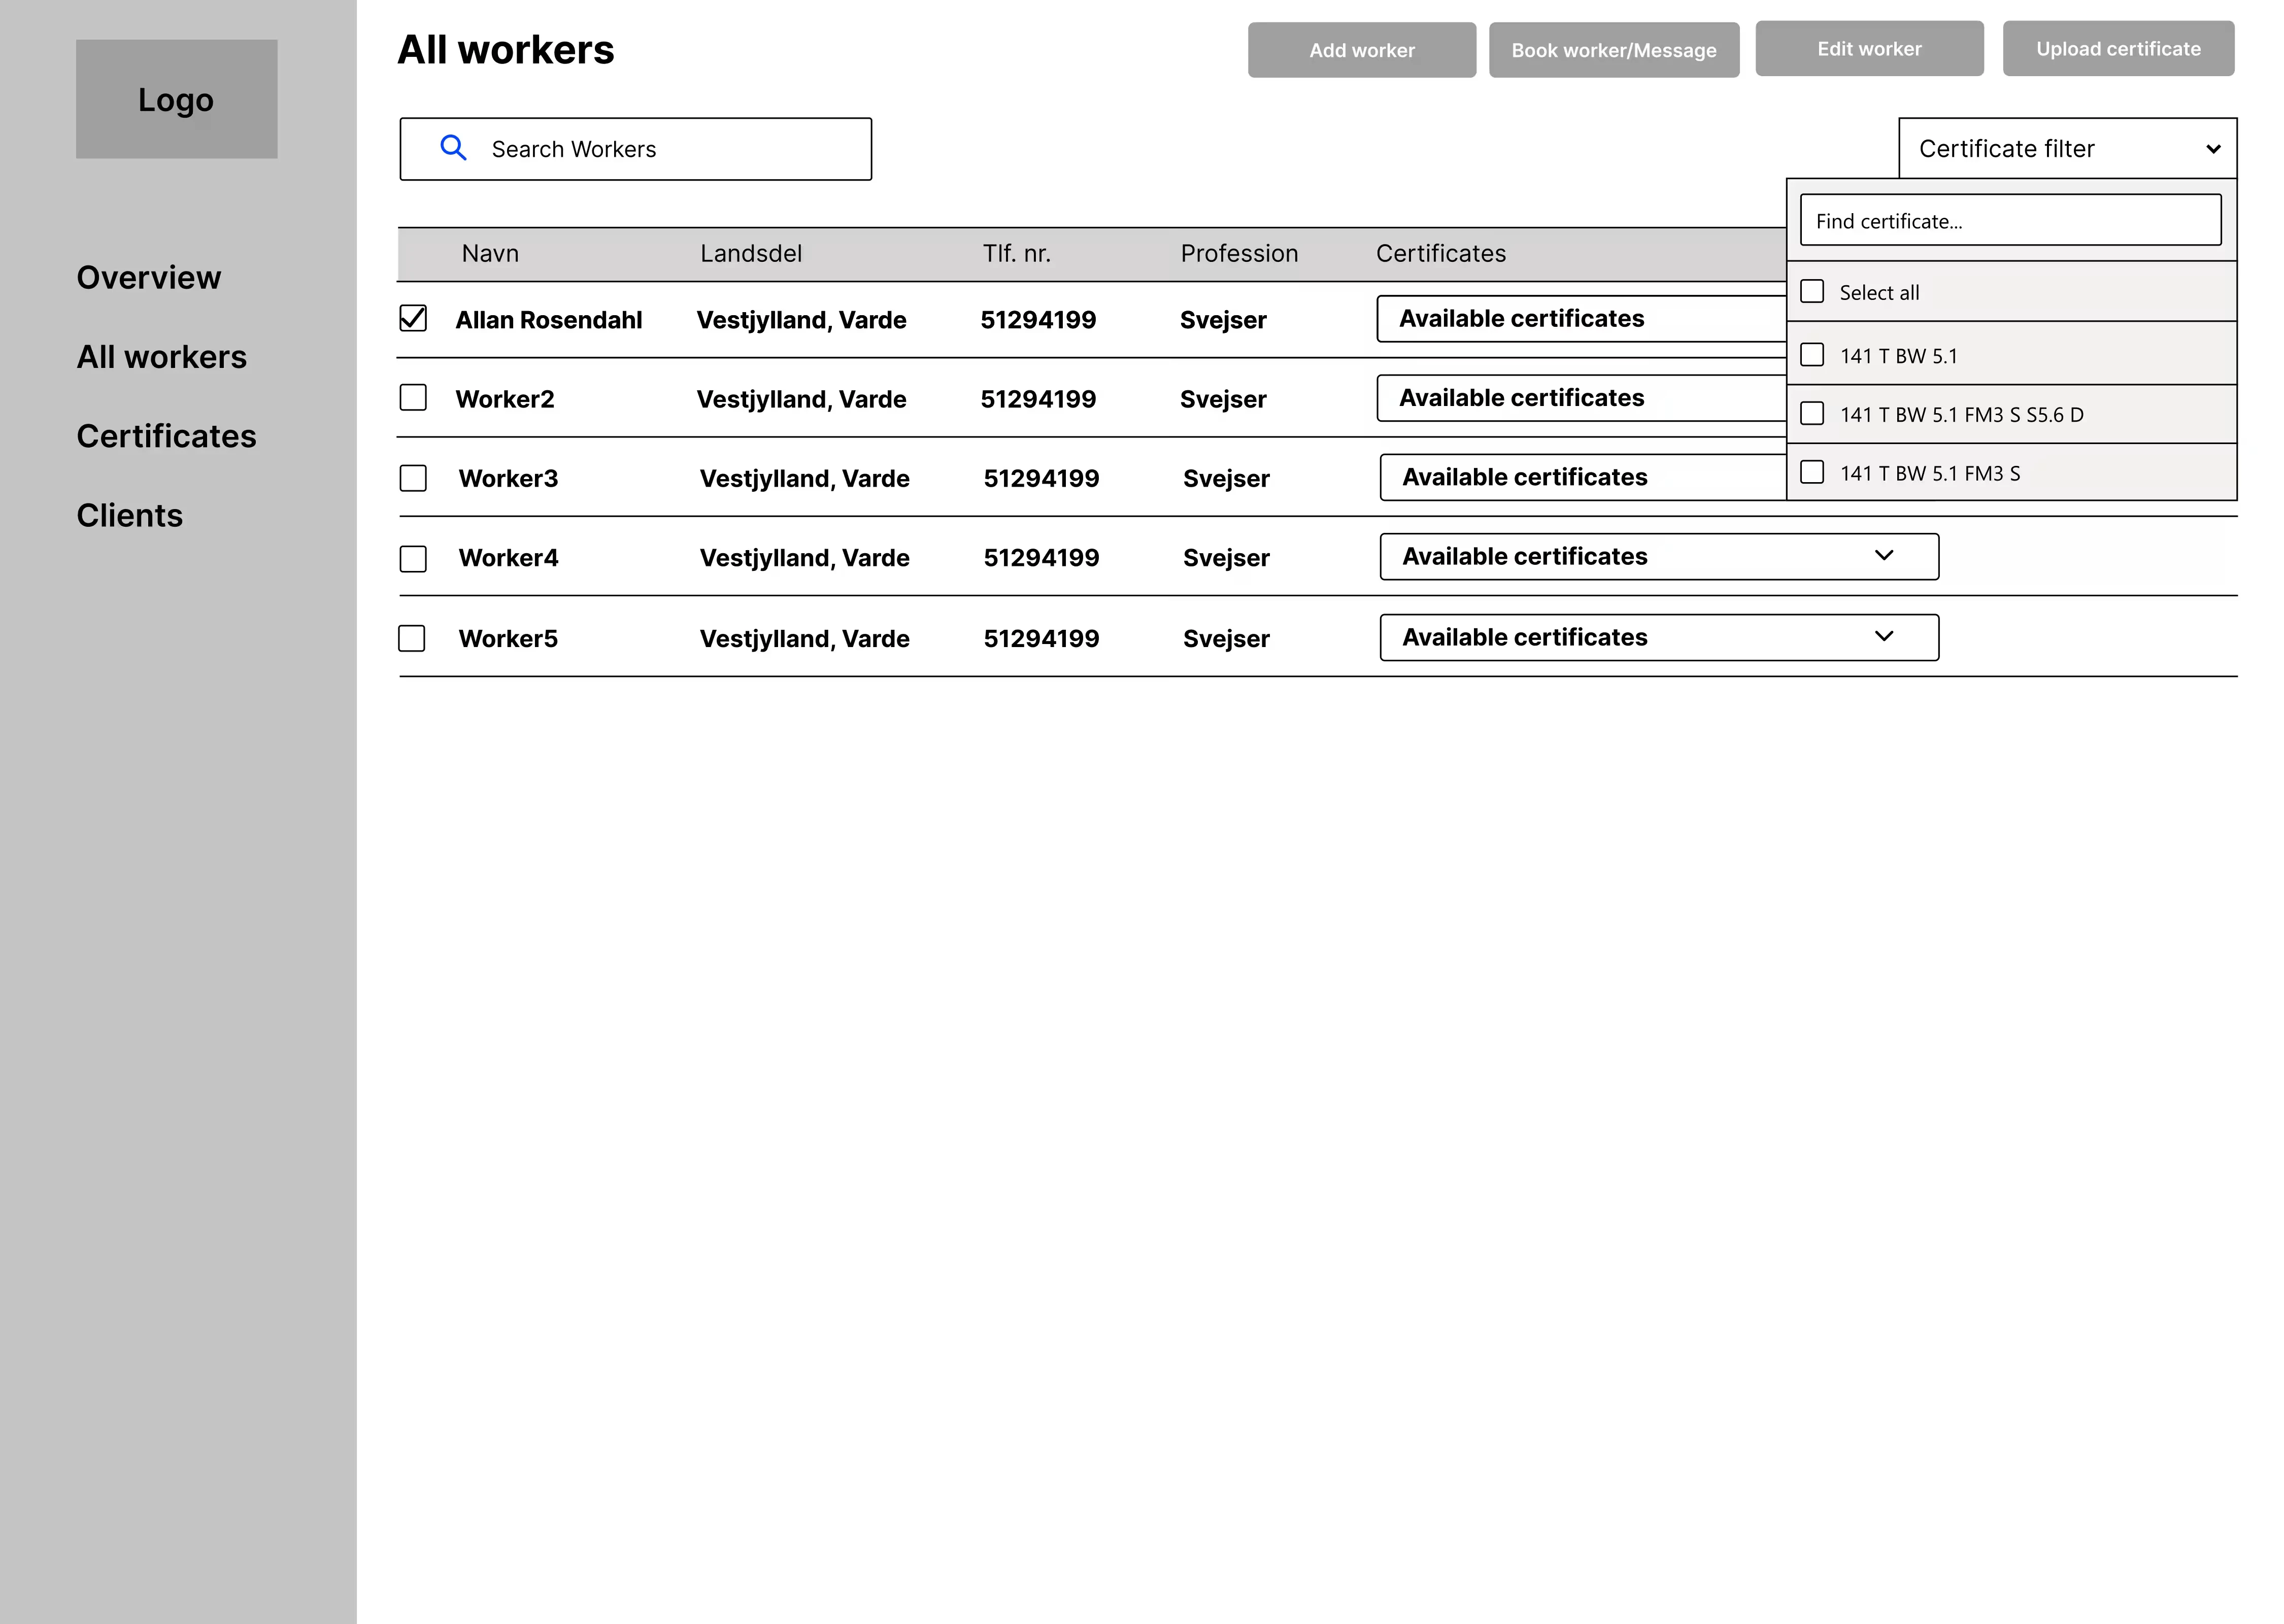This screenshot has width=2284, height=1624.
Task: Check the Select all certificates option
Action: click(x=1811, y=291)
